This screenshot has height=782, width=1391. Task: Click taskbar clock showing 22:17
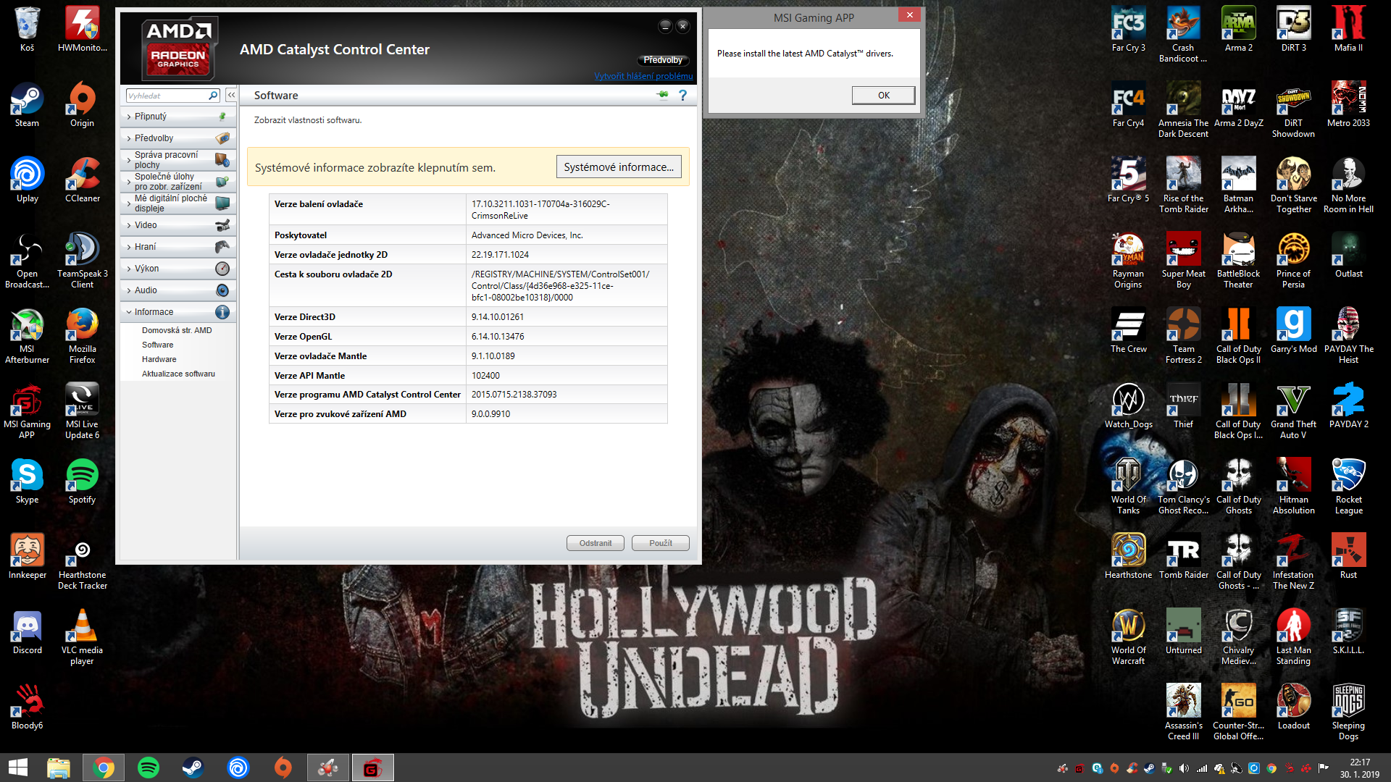(1359, 768)
